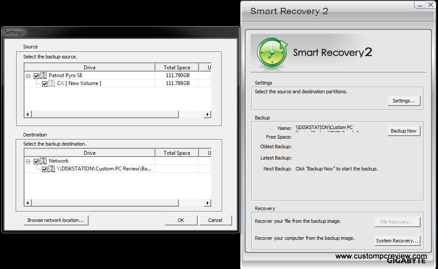Click the Drive column header in Destination list

[x=90, y=153]
